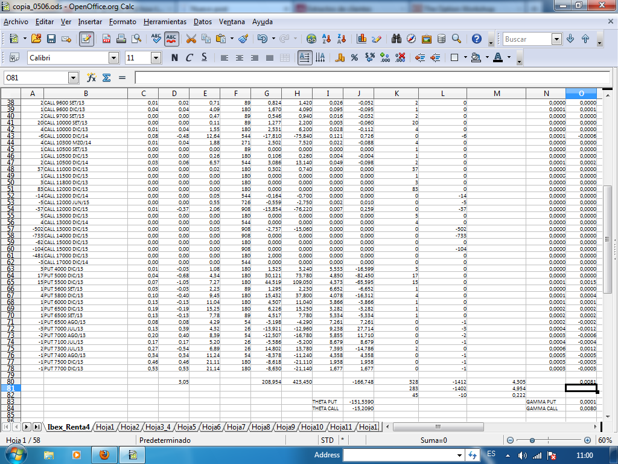Toggle edit file mode
Viewport: 618px width, 464px height.
click(86, 39)
